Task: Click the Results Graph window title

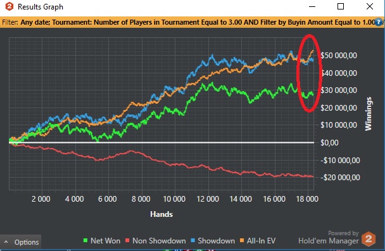Action: pos(41,7)
